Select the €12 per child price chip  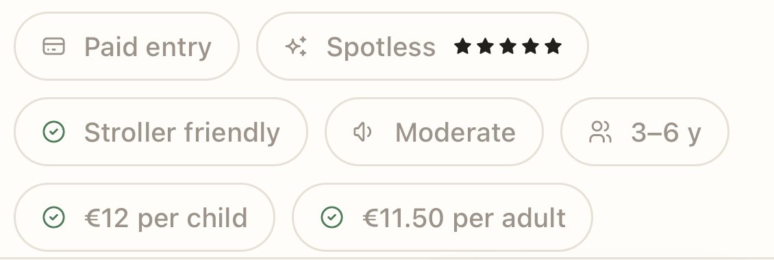(x=145, y=218)
